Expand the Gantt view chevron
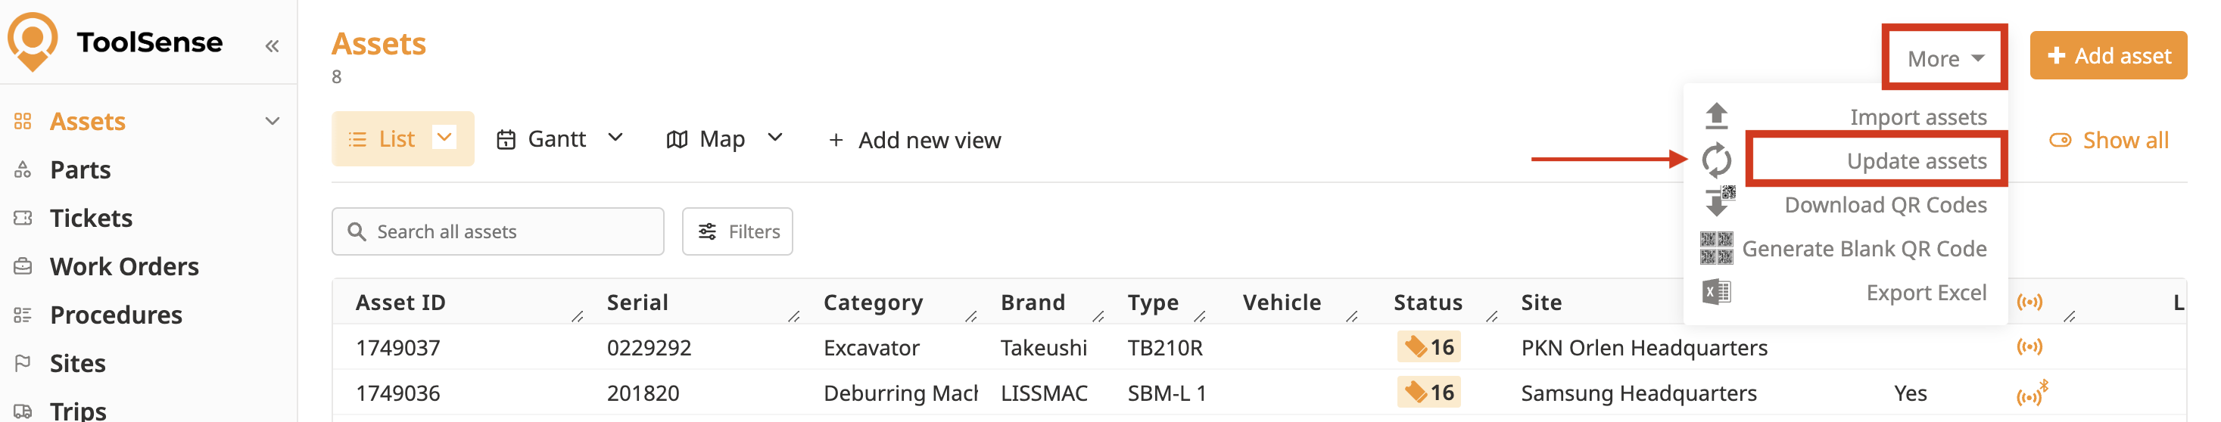2221x422 pixels. pos(615,138)
